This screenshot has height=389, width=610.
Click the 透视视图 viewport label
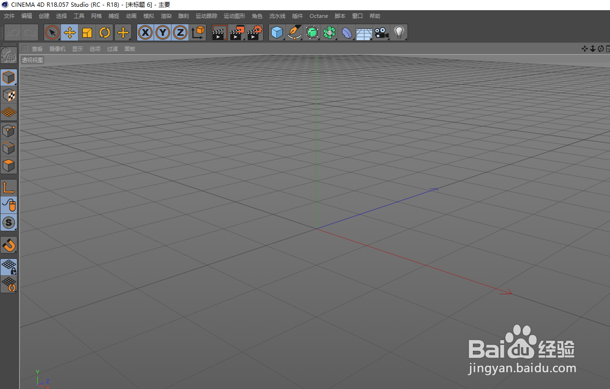pyautogui.click(x=32, y=60)
